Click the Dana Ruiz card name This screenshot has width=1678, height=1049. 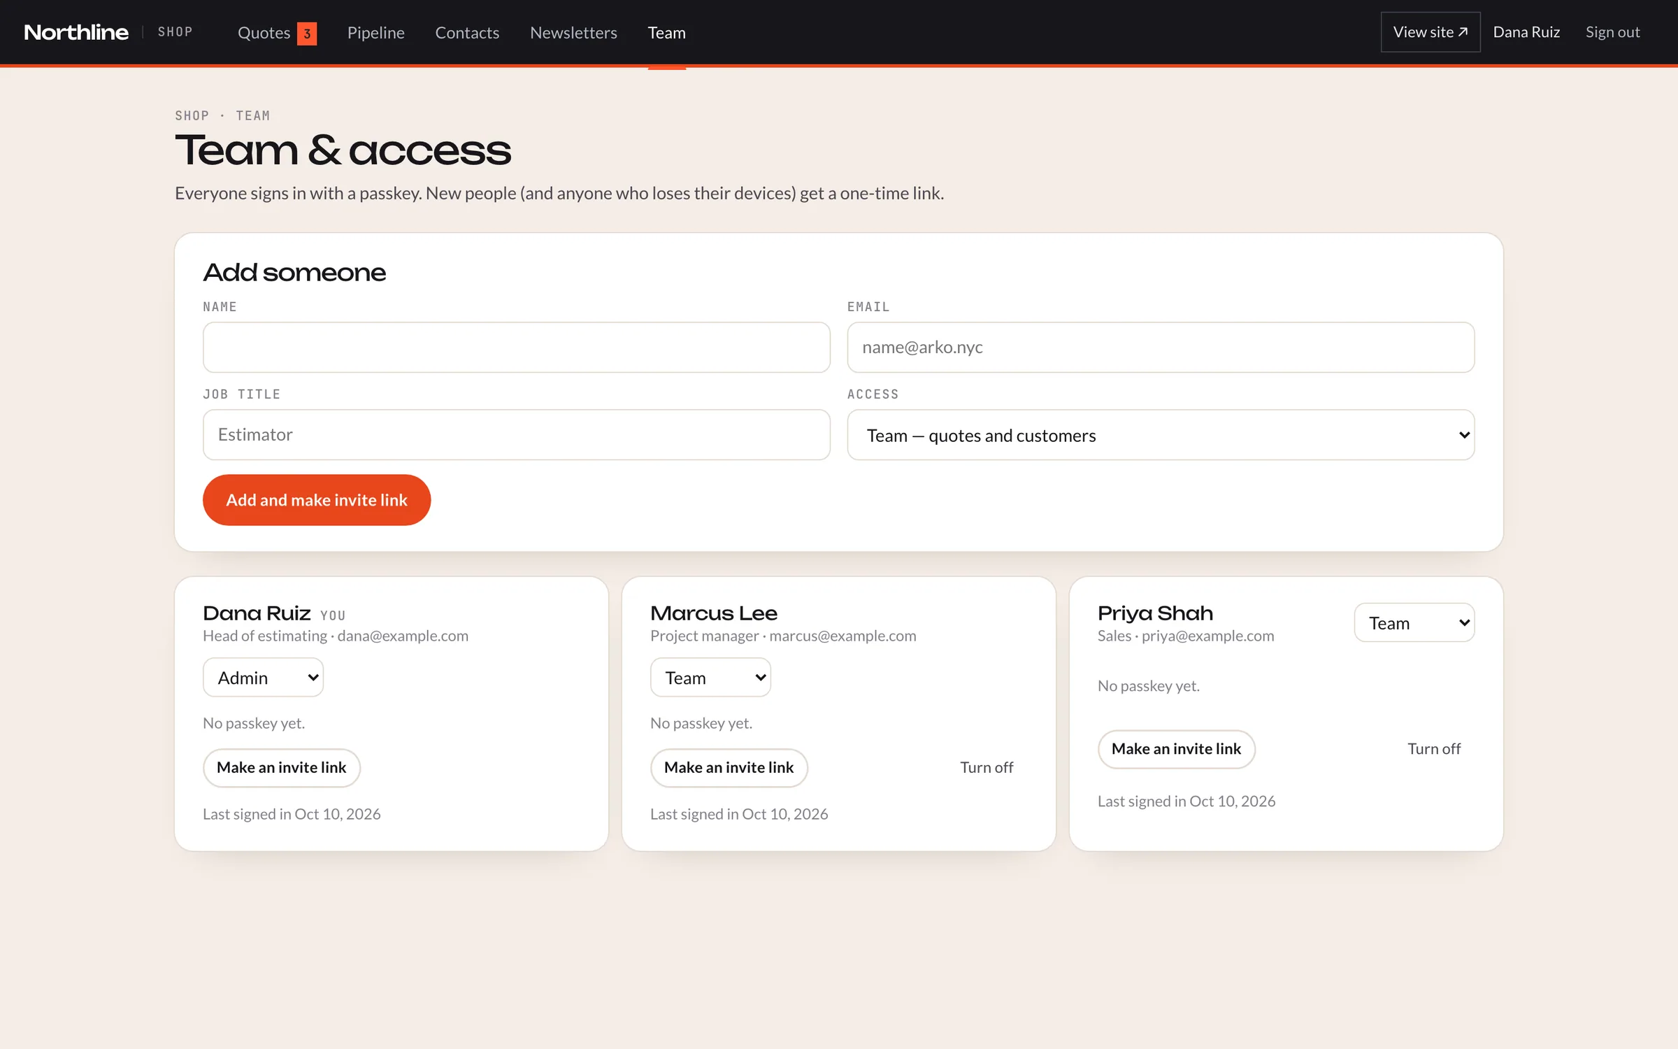pyautogui.click(x=257, y=613)
